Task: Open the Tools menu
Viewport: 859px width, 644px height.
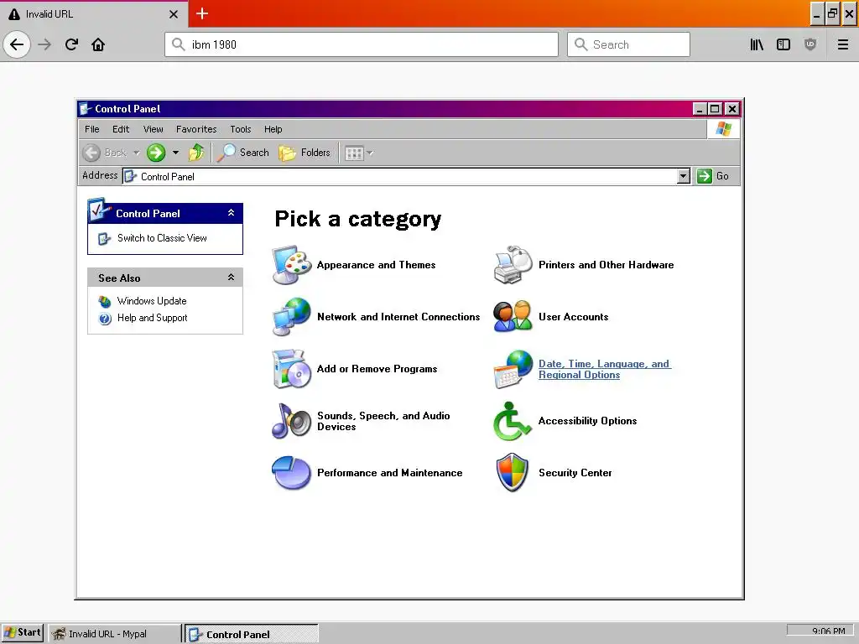Action: tap(241, 129)
